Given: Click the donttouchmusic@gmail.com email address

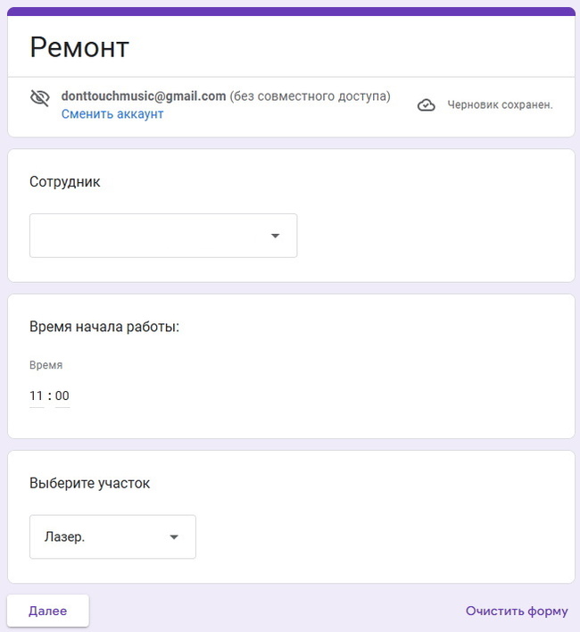Looking at the screenshot, I should click(143, 96).
